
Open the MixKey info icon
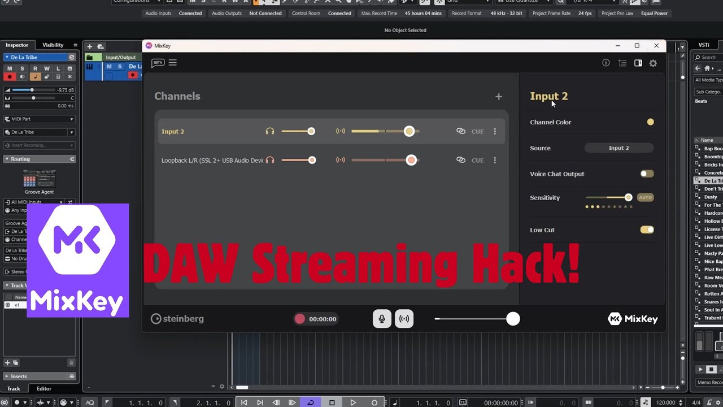[606, 63]
